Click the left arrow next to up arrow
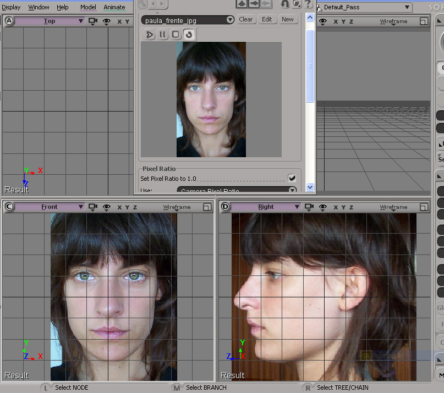The image size is (444, 393). click(x=254, y=4)
